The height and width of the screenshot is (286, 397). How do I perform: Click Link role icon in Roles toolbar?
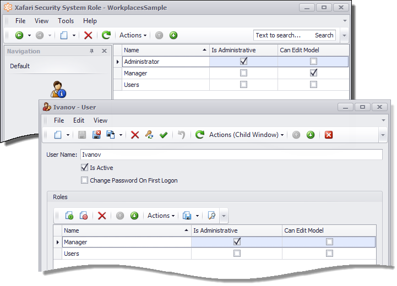69,216
